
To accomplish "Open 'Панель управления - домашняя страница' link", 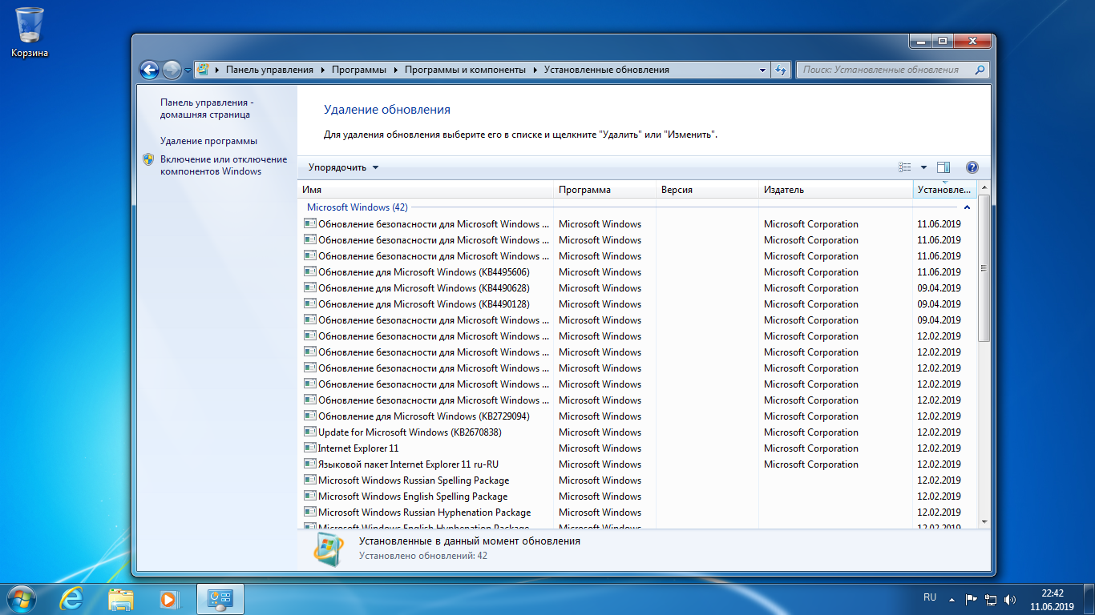I will pyautogui.click(x=206, y=108).
